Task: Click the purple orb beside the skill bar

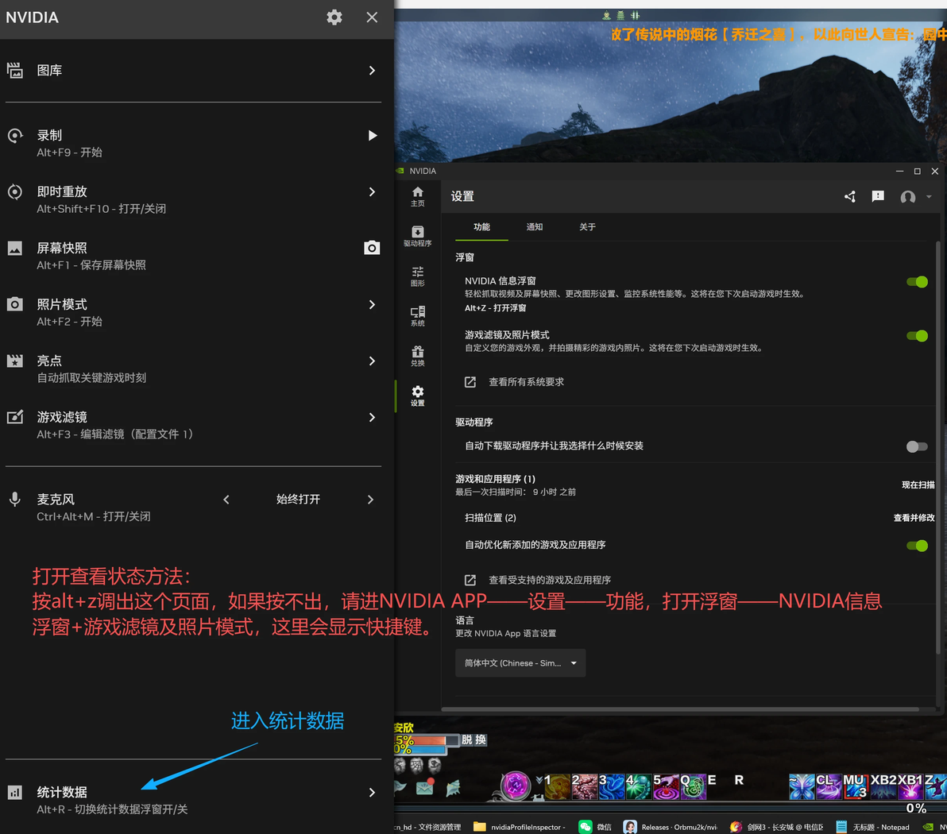Action: point(515,786)
